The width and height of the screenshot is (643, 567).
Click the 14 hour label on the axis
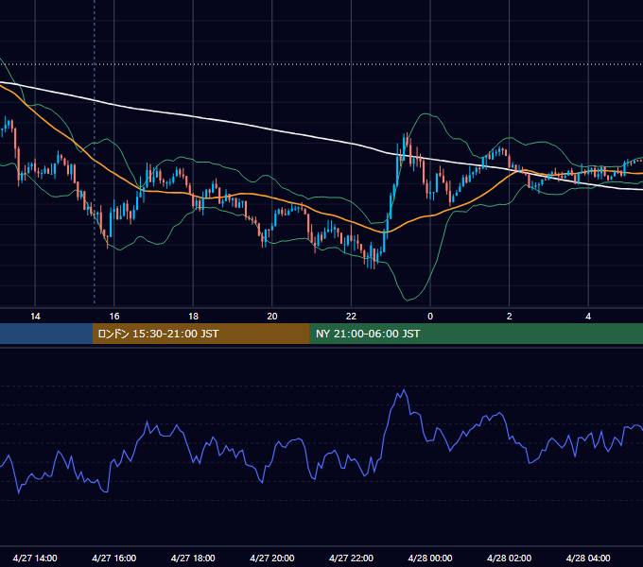click(x=35, y=317)
